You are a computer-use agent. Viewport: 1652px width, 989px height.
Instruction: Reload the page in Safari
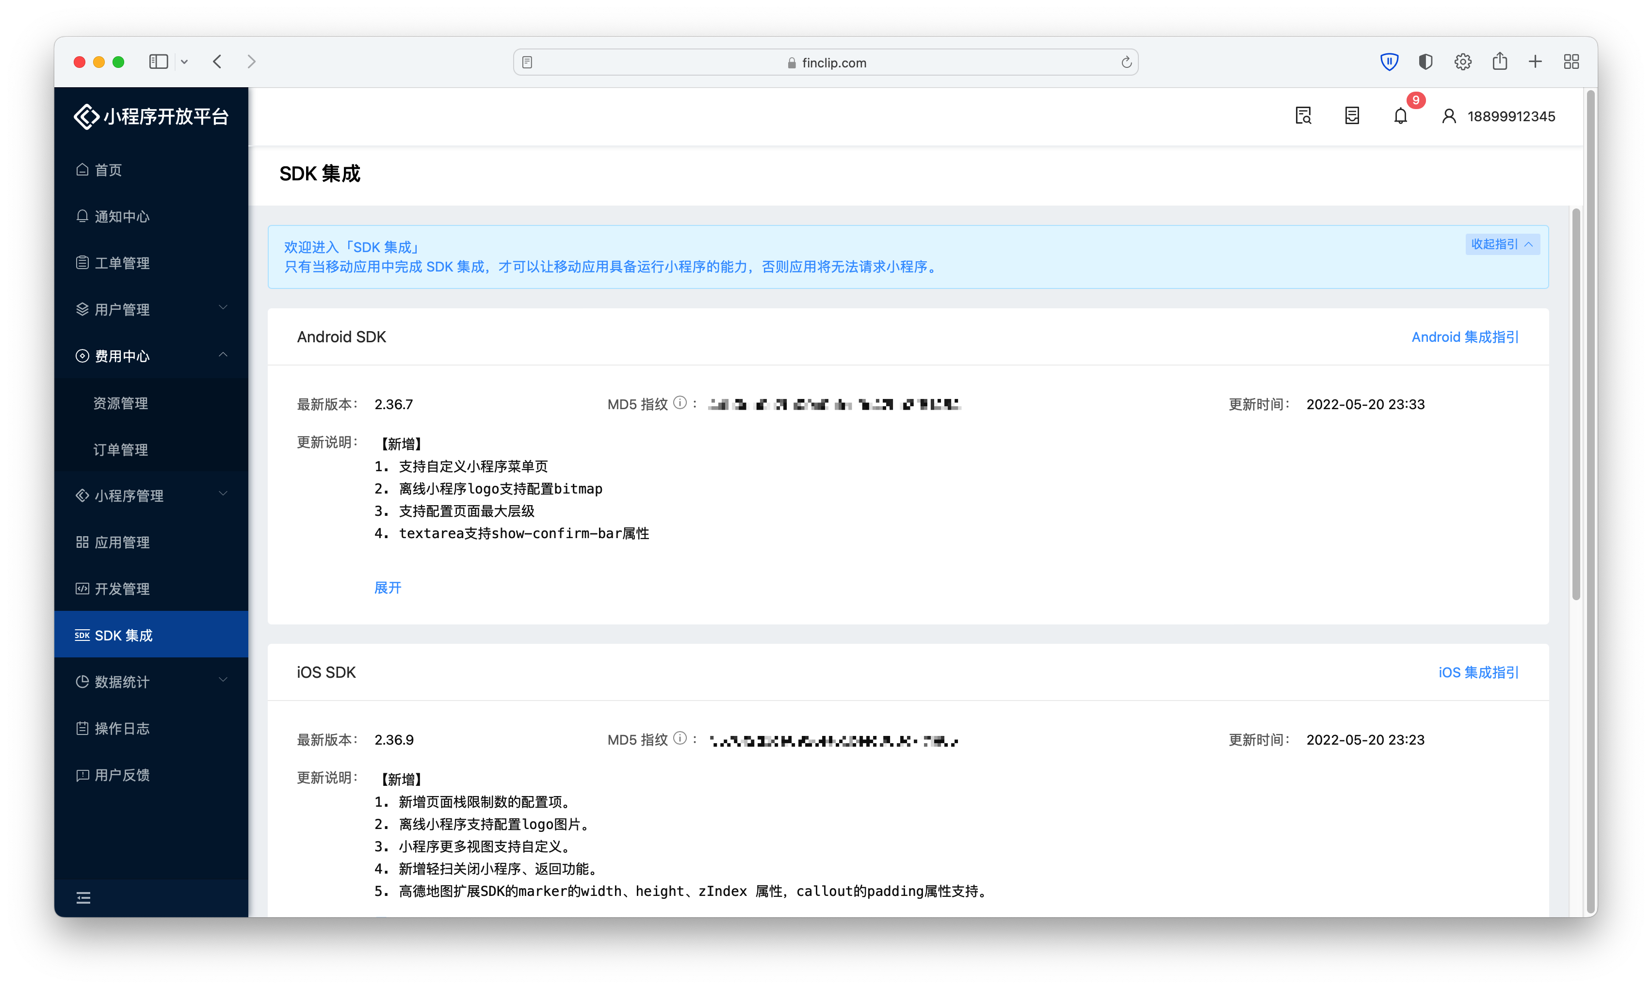(1126, 62)
